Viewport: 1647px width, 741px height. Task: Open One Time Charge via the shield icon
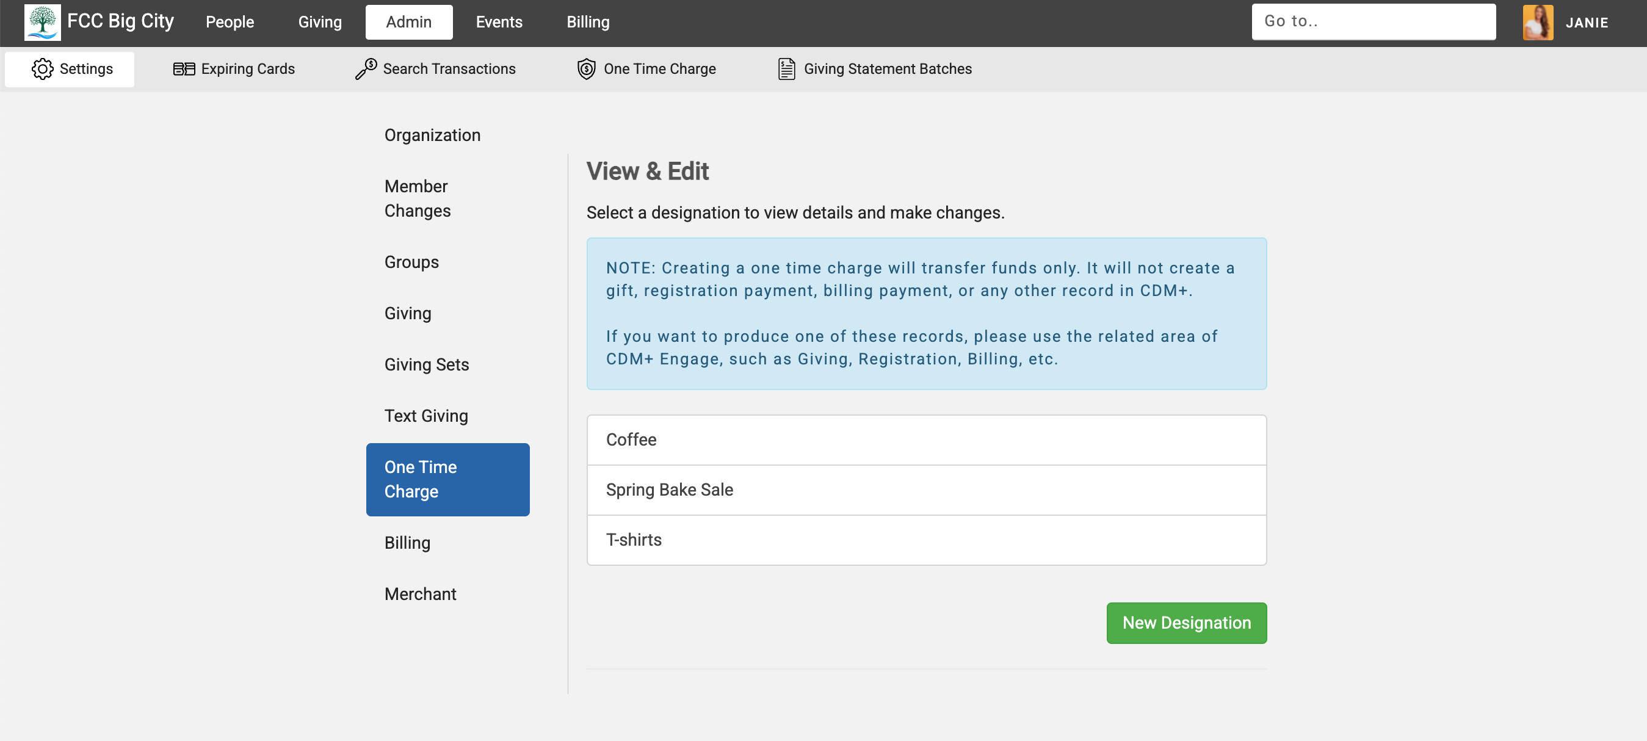coord(585,68)
